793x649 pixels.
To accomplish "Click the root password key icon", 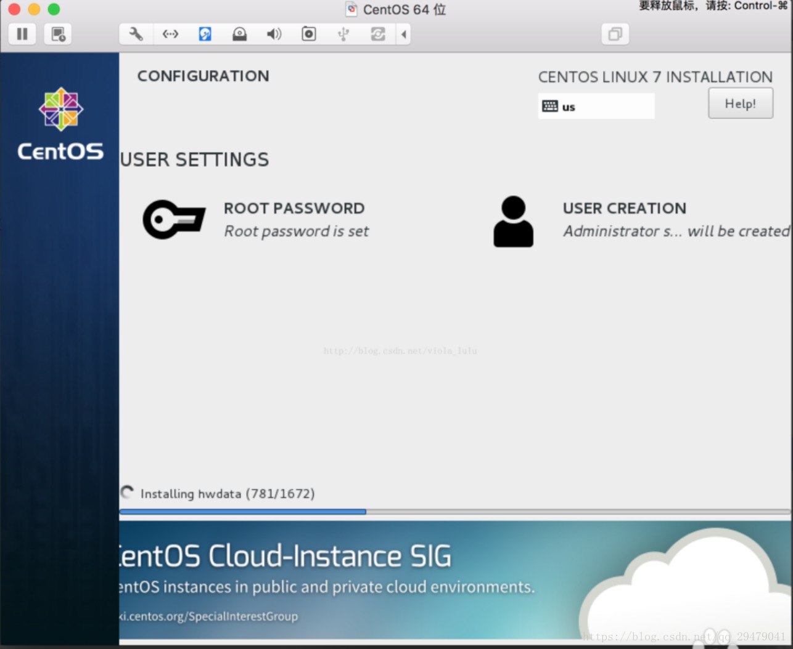I will click(x=174, y=220).
